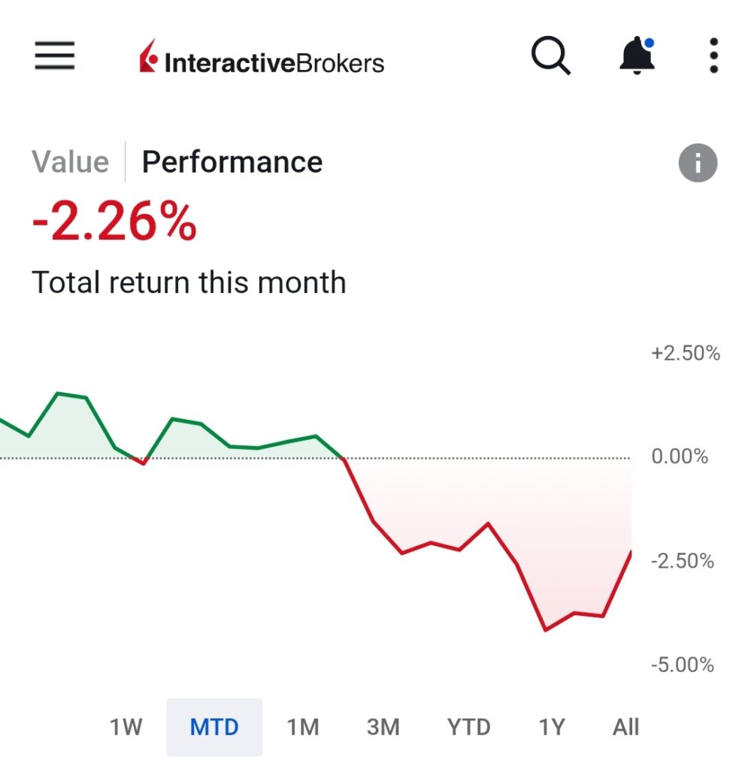Show the 1Y performance range
This screenshot has width=748, height=769.
point(551,727)
